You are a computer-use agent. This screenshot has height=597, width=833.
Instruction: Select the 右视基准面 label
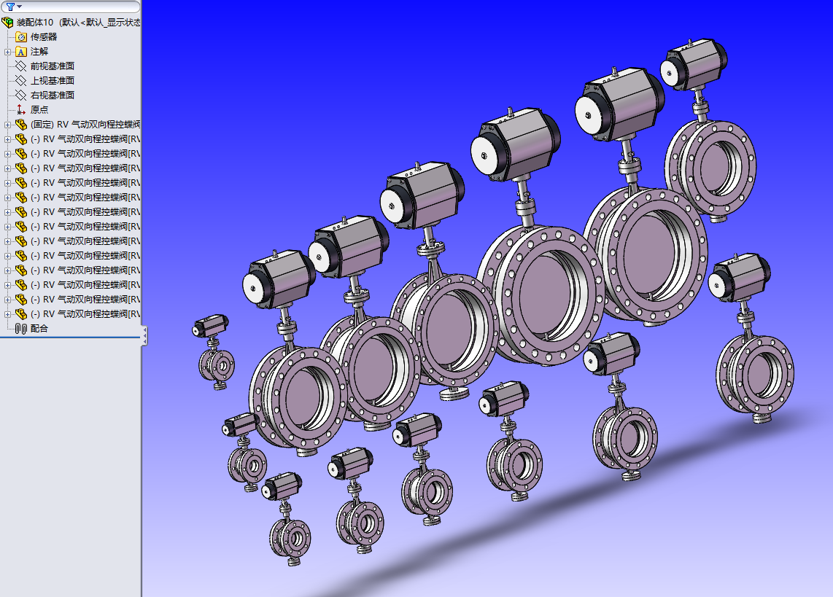tap(53, 95)
